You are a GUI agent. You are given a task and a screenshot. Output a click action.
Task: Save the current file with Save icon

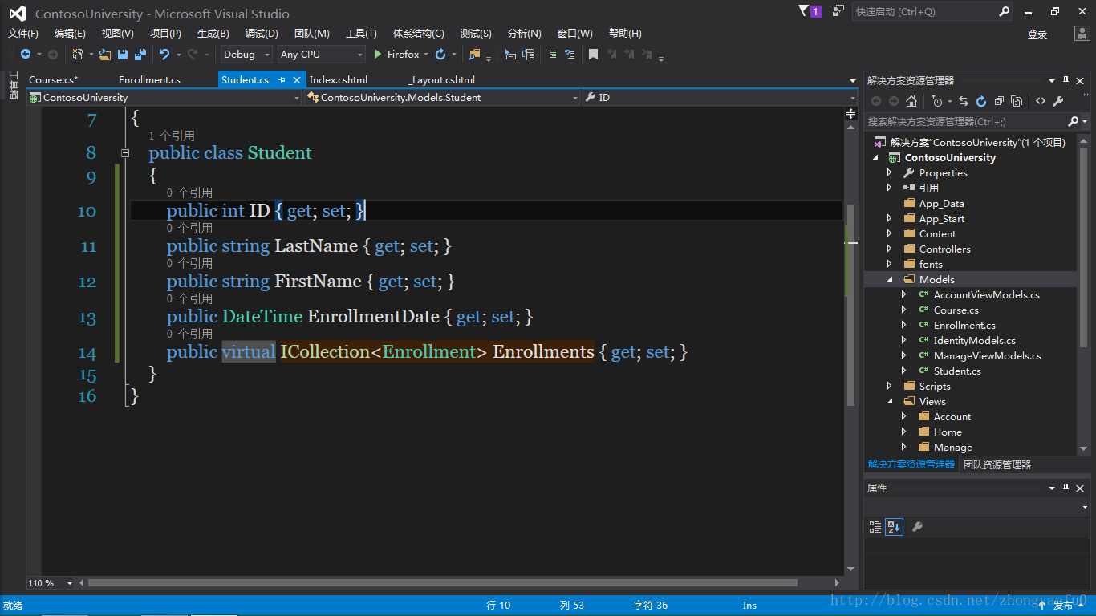(x=123, y=54)
